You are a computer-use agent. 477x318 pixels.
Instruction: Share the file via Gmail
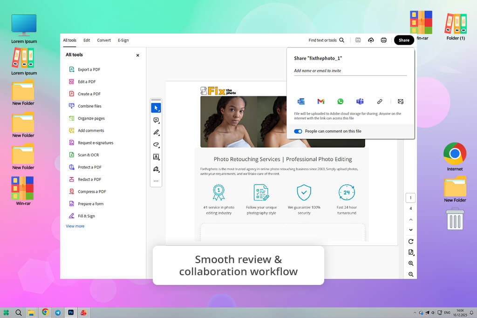[320, 101]
